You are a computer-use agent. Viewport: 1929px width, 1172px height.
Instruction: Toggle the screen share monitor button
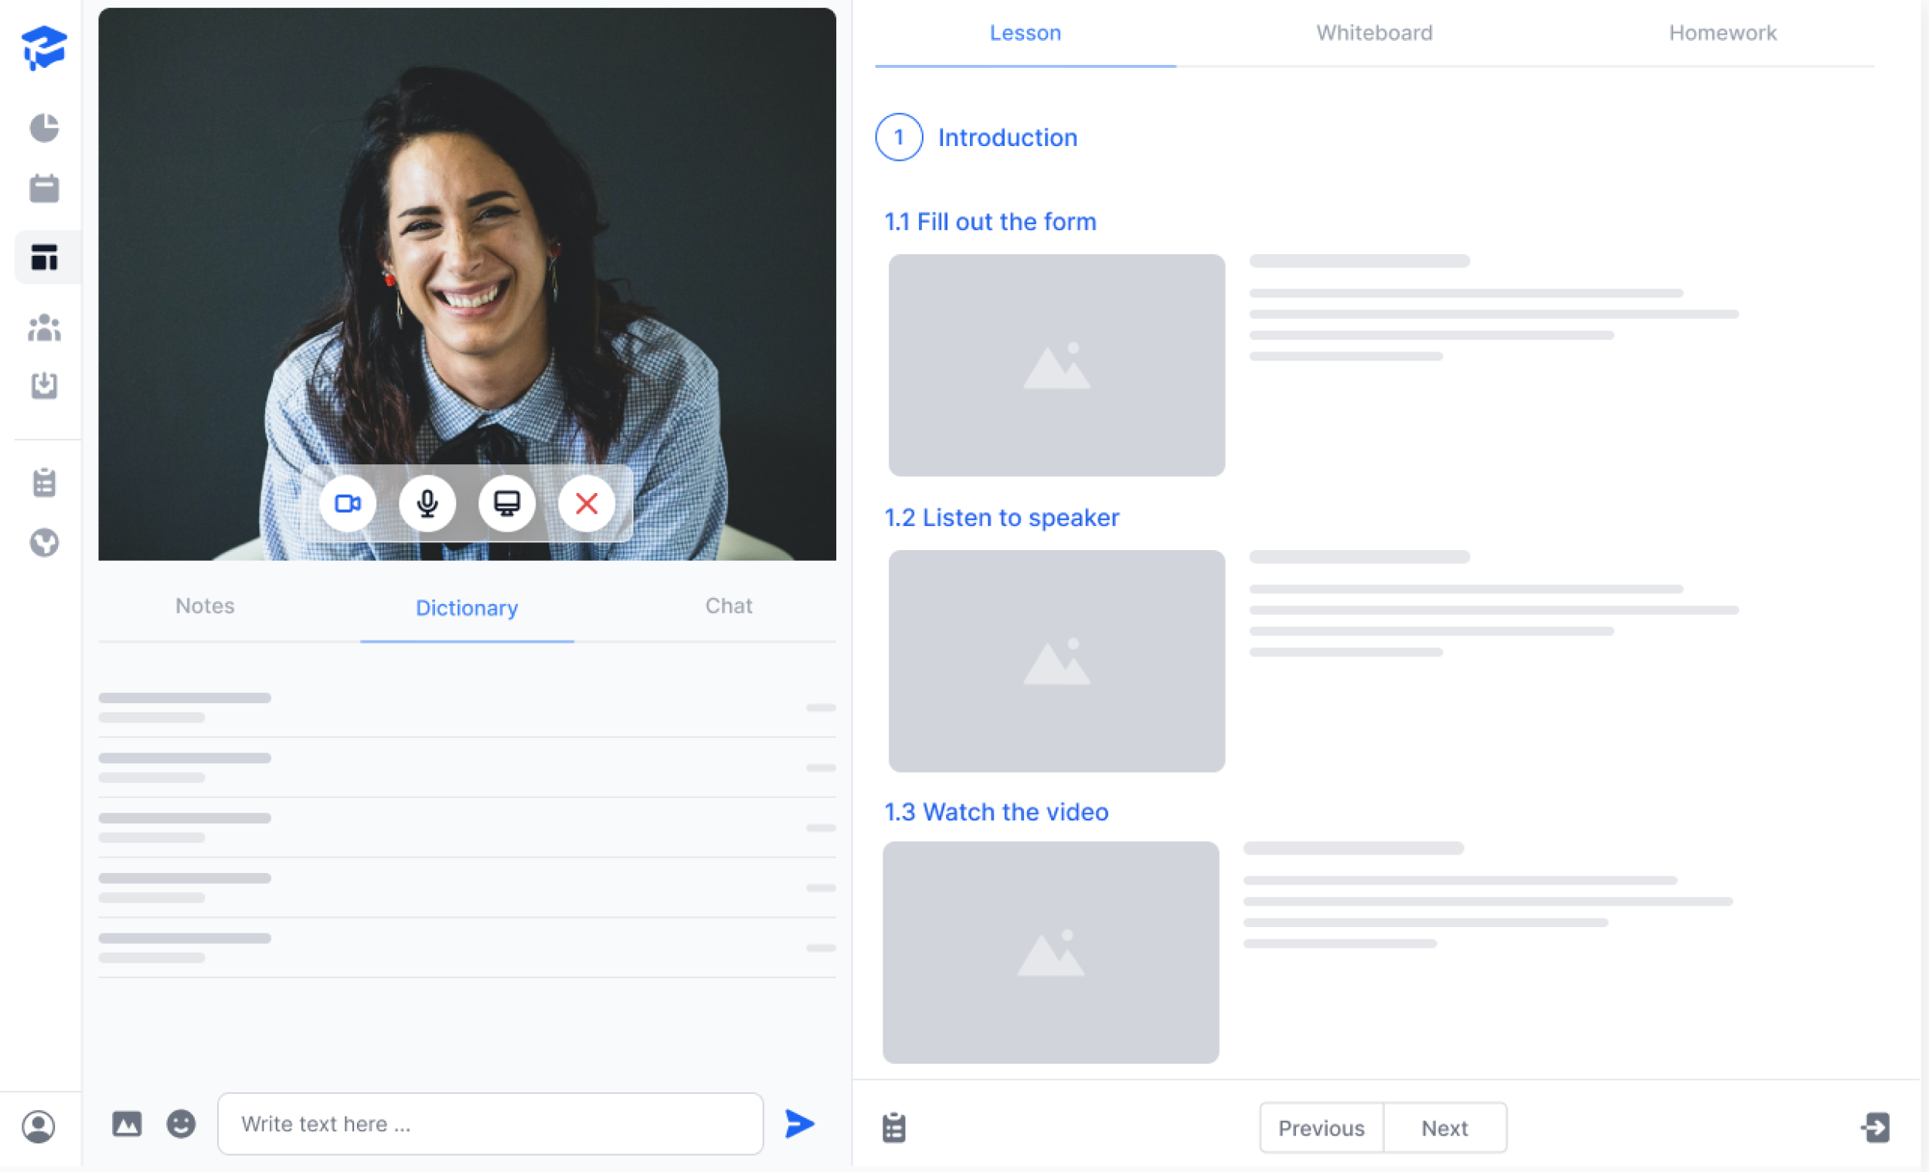pyautogui.click(x=506, y=503)
